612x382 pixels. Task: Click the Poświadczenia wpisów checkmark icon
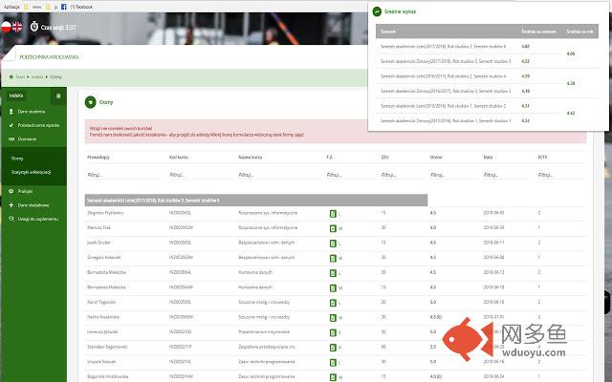coord(11,125)
